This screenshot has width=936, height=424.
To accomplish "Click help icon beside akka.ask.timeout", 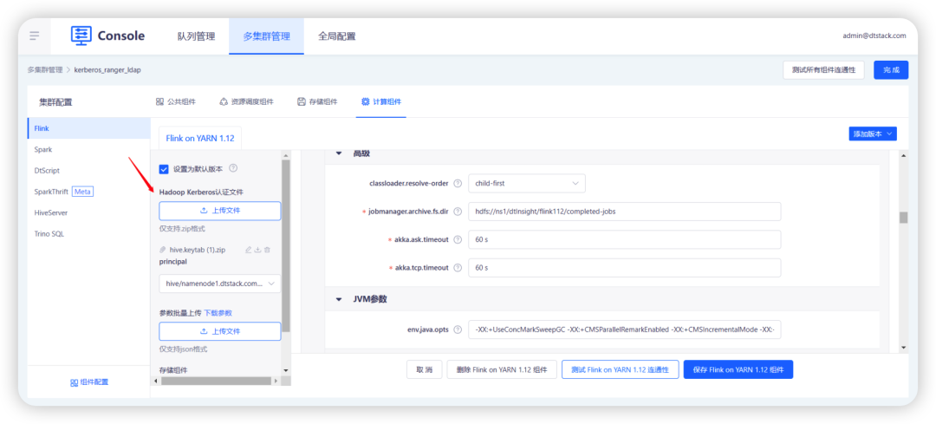I will (x=458, y=239).
